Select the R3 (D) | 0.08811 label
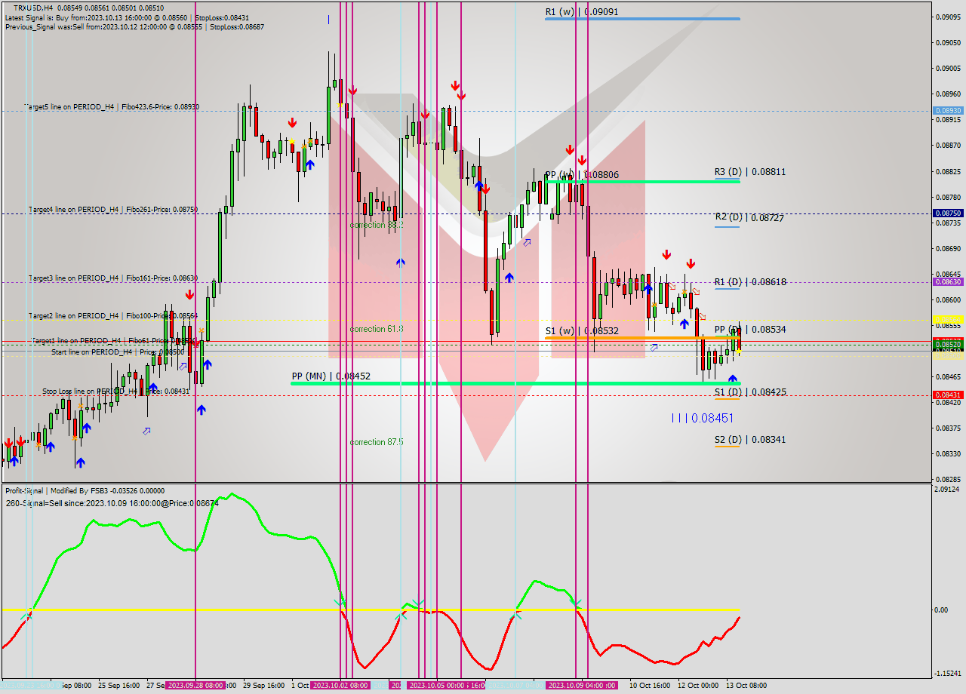Screen dimensions: 966x694 (750, 172)
